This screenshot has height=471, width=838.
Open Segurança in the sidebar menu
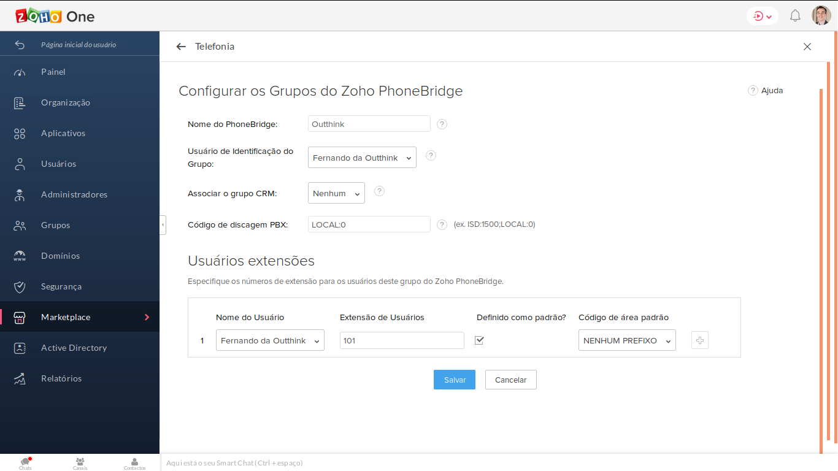coord(80,286)
